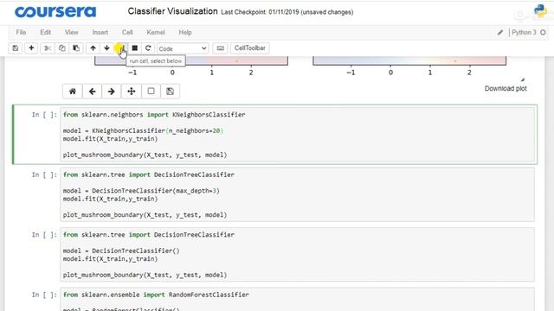Open the command palette keyboard icon
The width and height of the screenshot is (554, 311).
(x=220, y=48)
